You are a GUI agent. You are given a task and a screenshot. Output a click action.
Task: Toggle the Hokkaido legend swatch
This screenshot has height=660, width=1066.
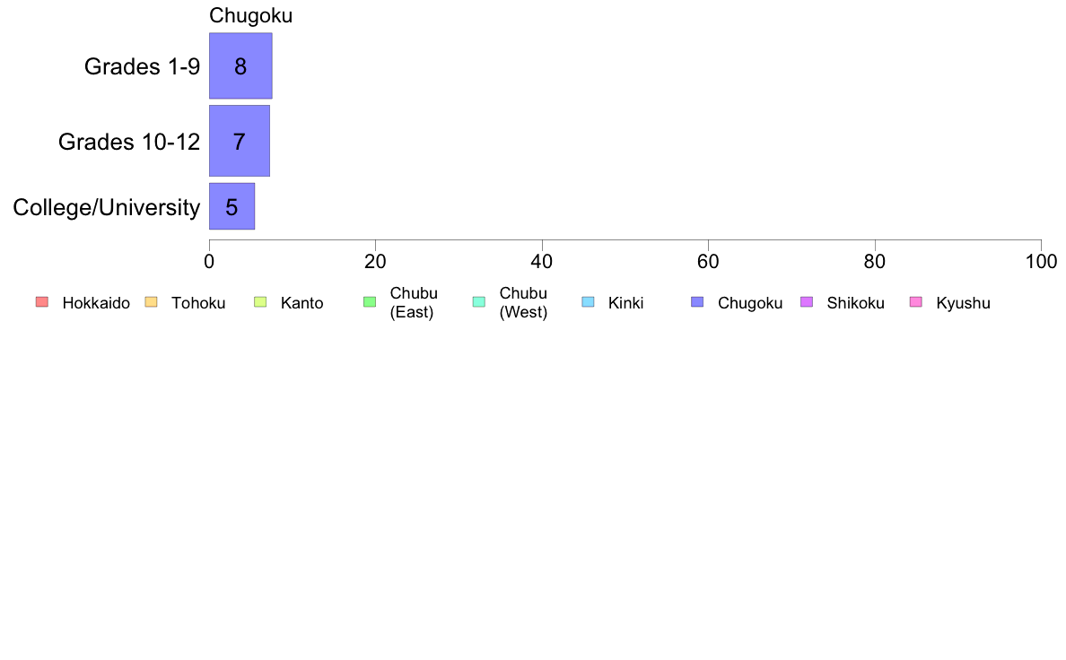click(42, 302)
